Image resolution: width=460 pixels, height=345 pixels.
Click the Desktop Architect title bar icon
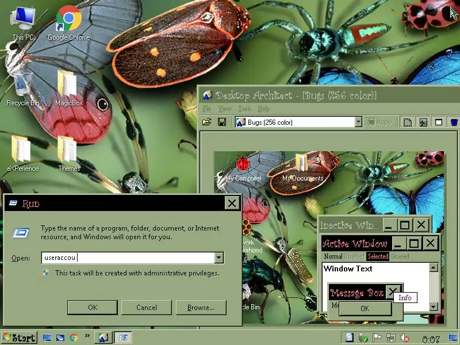point(208,95)
